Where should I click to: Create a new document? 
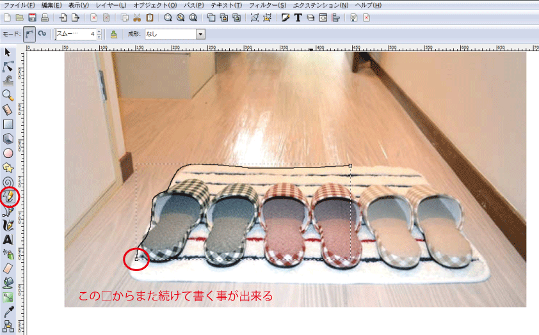pyautogui.click(x=7, y=17)
